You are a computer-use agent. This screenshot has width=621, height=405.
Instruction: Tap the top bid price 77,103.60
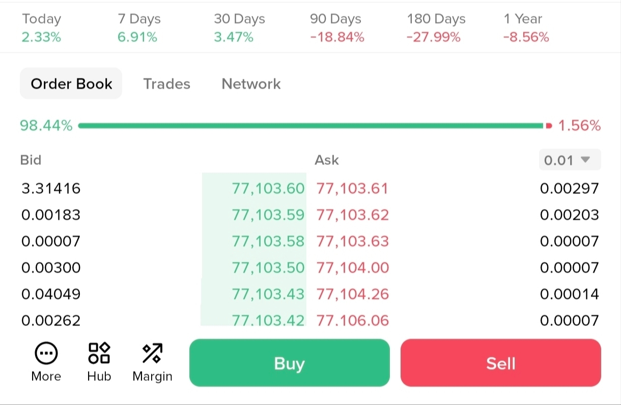(x=268, y=189)
